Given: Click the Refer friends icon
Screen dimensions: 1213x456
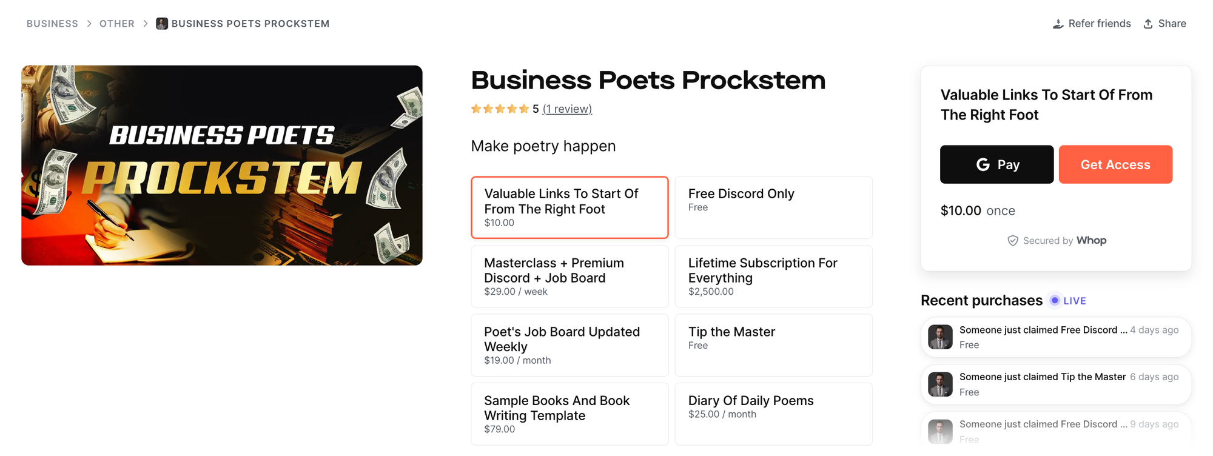Looking at the screenshot, I should click(x=1058, y=23).
